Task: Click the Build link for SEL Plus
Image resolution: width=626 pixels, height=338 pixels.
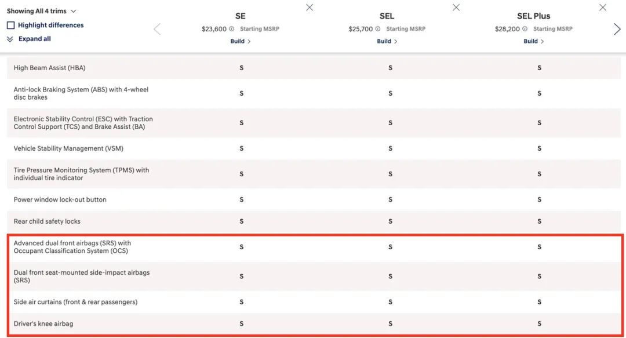Action: click(533, 41)
